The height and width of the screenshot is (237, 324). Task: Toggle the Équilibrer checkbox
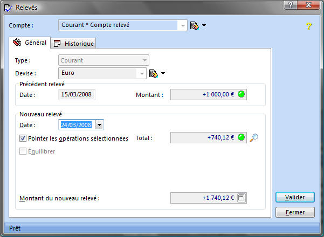point(23,151)
